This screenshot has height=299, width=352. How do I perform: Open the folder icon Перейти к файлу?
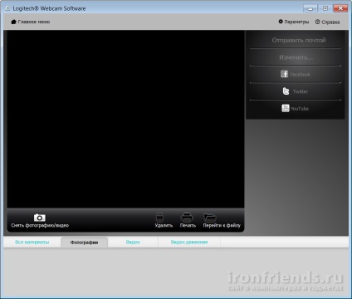[x=210, y=218]
